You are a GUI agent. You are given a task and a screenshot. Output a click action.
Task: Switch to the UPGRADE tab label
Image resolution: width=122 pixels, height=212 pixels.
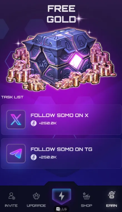36,206
